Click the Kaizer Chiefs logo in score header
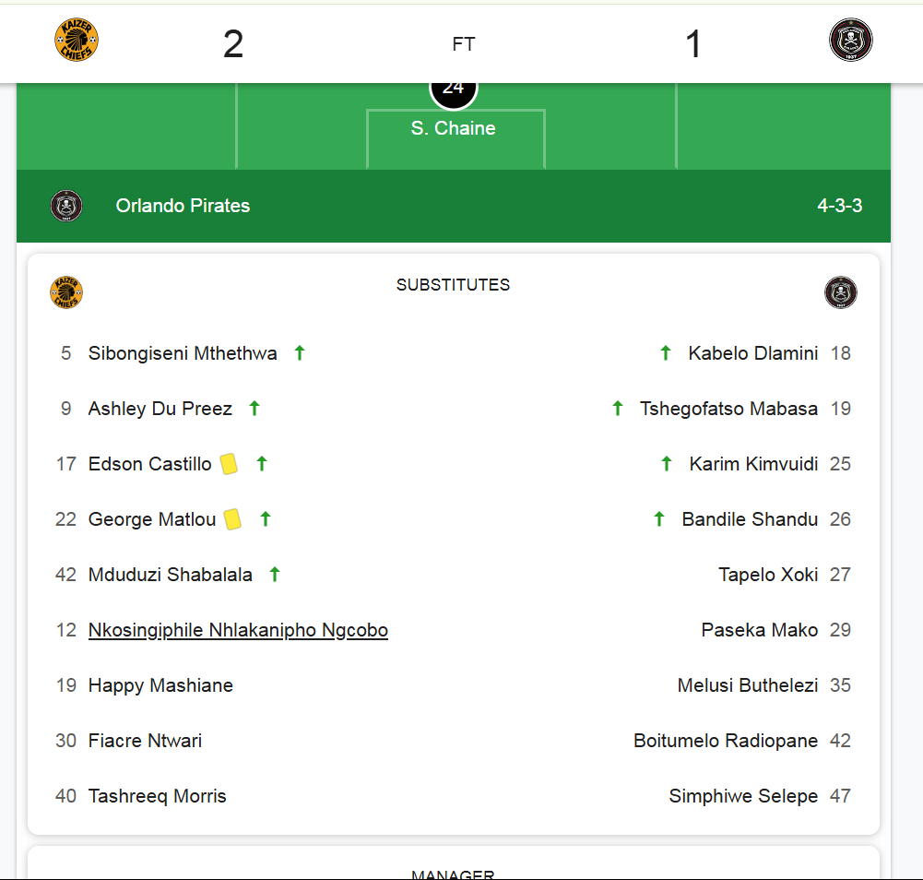 77,40
